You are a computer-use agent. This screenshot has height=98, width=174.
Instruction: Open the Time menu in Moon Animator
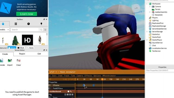click(x=73, y=76)
